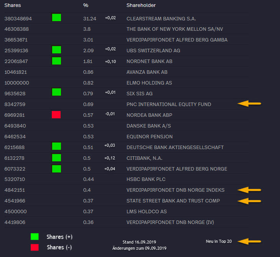Click green indicator beside NORDNET BANK AB
280x257 pixels.
click(x=56, y=61)
